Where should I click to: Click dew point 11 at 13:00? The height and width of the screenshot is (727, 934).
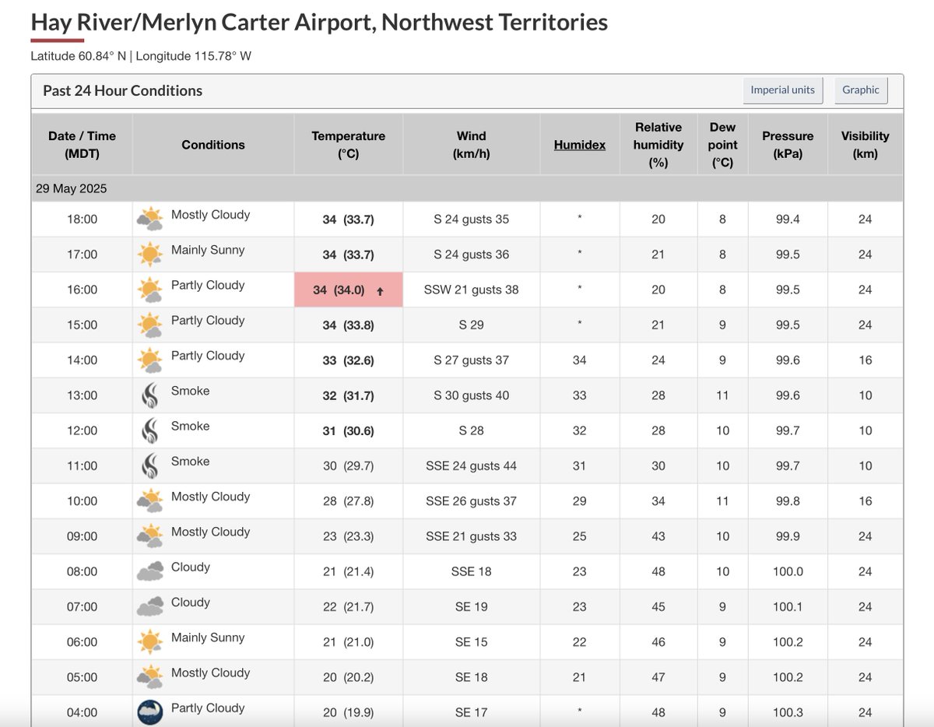pyautogui.click(x=722, y=395)
